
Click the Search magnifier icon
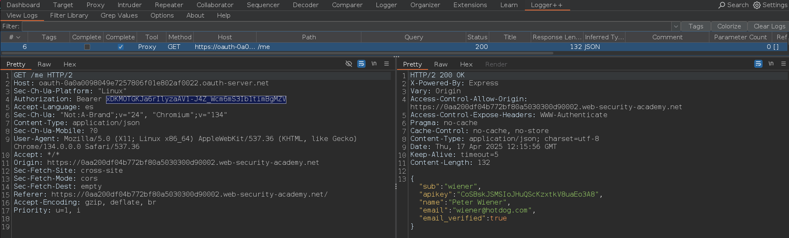[x=722, y=5]
